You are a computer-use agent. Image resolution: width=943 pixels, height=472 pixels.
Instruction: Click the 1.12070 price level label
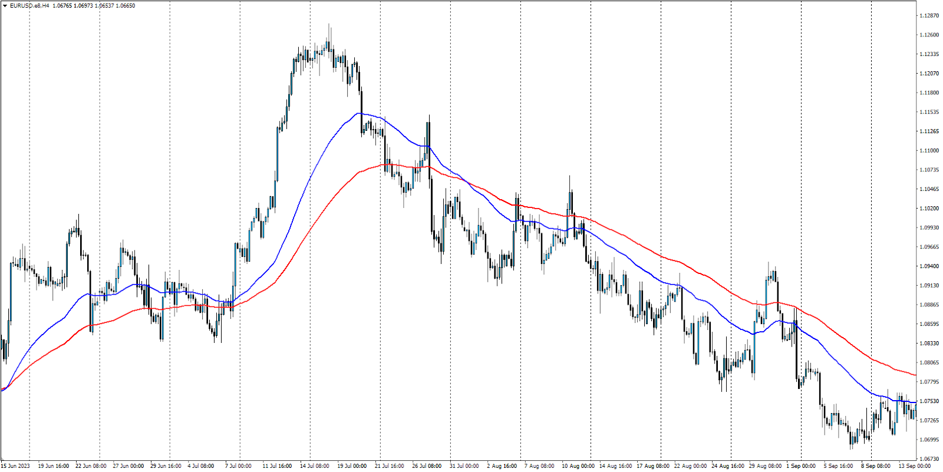click(x=929, y=74)
